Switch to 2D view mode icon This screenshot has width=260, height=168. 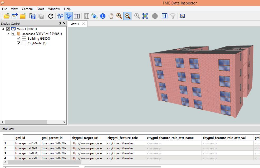click(60, 16)
